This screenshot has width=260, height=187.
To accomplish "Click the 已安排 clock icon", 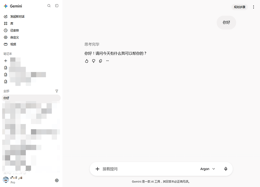I will pyautogui.click(x=6, y=31).
